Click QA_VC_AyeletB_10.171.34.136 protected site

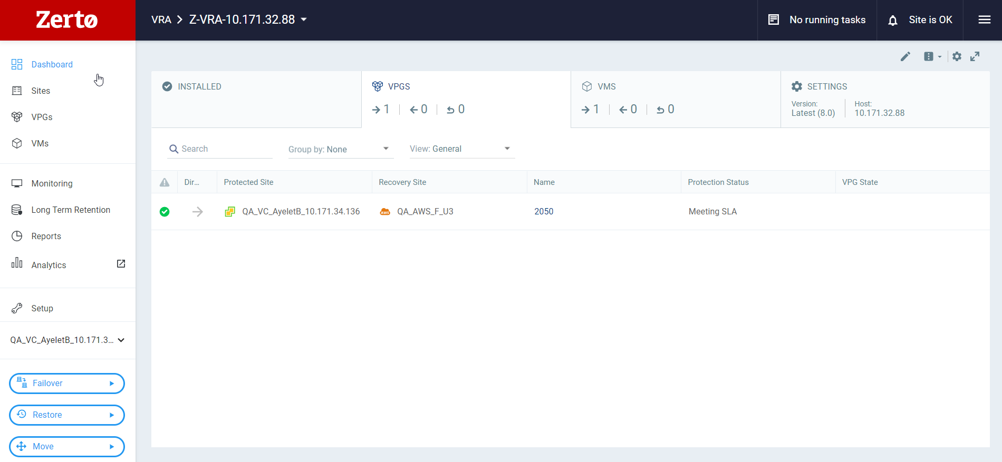click(x=301, y=211)
